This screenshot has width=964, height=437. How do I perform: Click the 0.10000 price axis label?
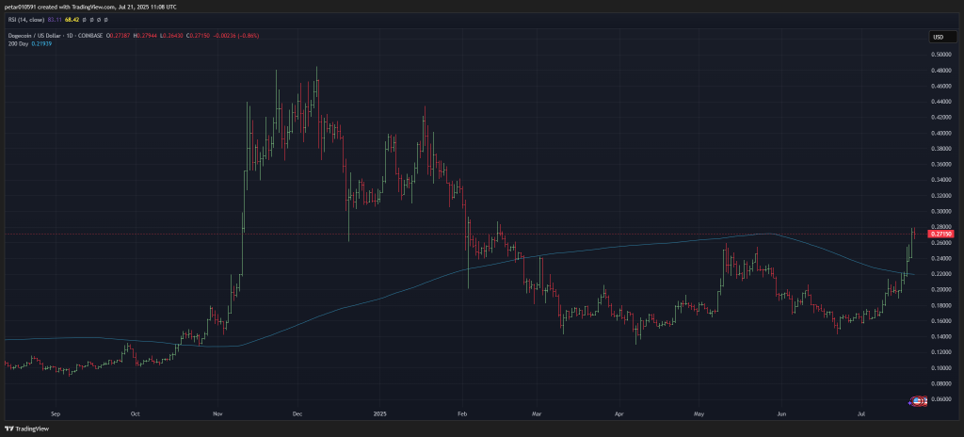tap(941, 368)
